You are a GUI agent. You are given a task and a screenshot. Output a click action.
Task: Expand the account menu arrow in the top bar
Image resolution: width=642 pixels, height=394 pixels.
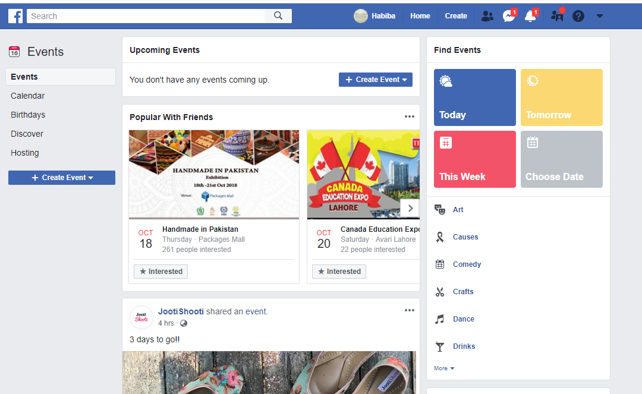[600, 17]
